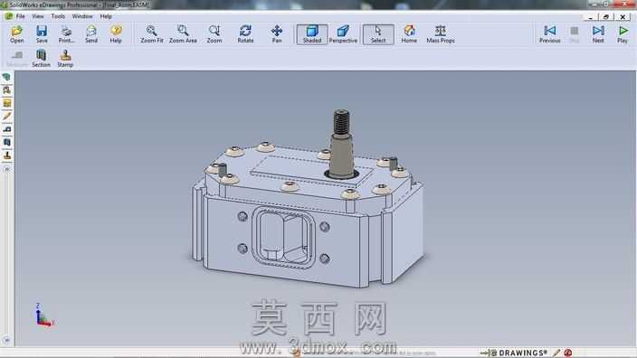Screen dimensions: 637x358
Task: Open the Stamp tab in left sidebar
Action: (6, 155)
